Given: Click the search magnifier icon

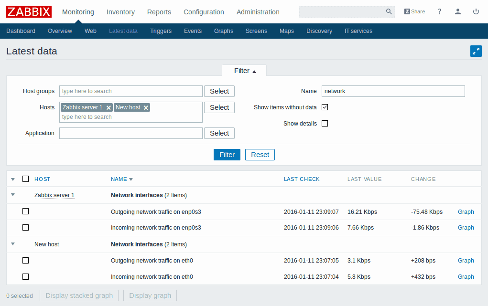Looking at the screenshot, I should click(x=389, y=12).
